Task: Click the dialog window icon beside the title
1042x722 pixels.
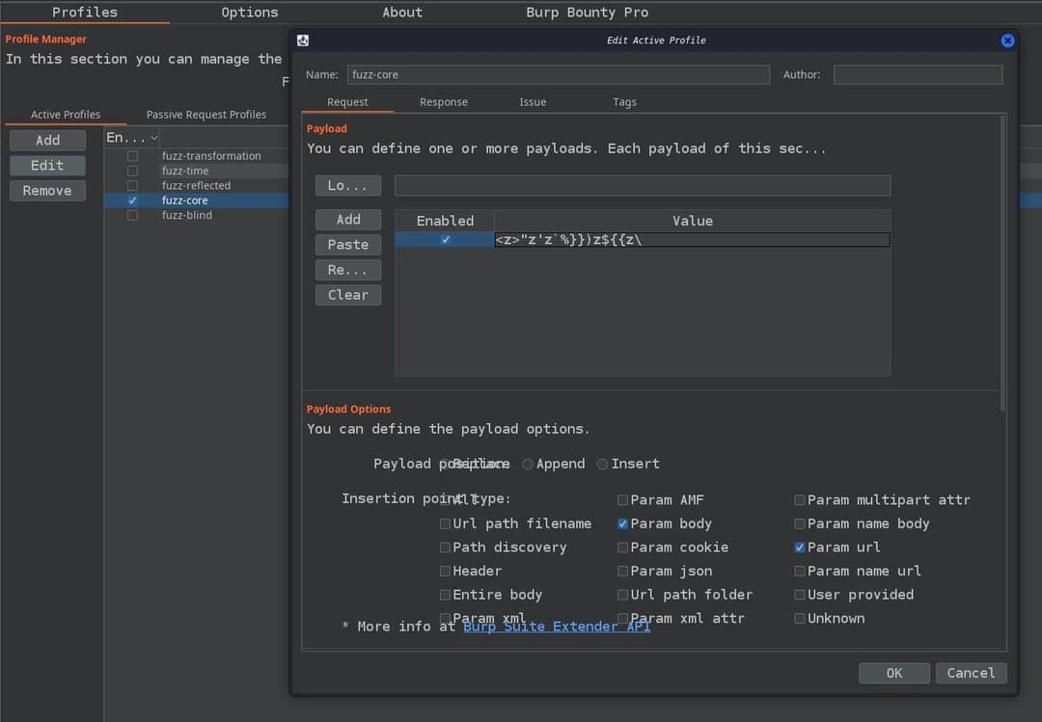Action: [x=302, y=40]
